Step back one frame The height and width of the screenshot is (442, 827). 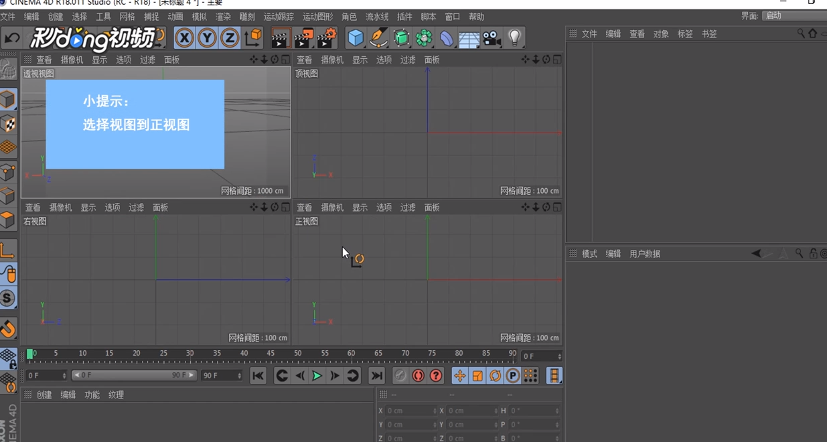pyautogui.click(x=300, y=376)
